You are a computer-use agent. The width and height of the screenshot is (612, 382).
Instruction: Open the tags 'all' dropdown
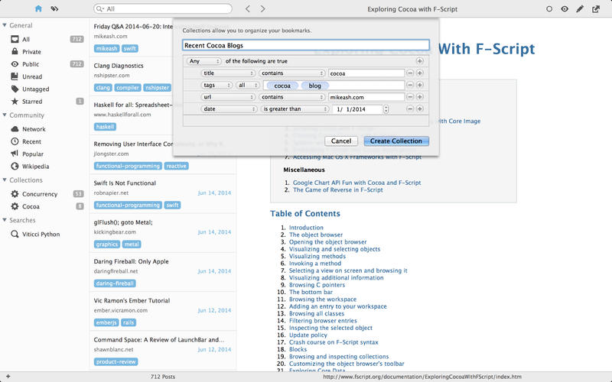[x=247, y=85]
